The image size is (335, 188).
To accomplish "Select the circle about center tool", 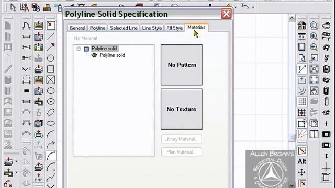I will pos(51,101).
